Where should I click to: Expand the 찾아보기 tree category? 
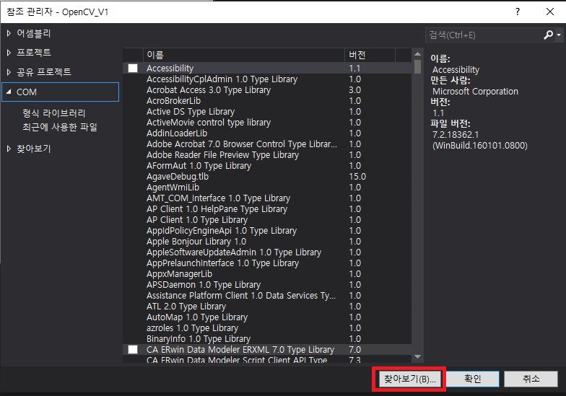click(x=9, y=149)
